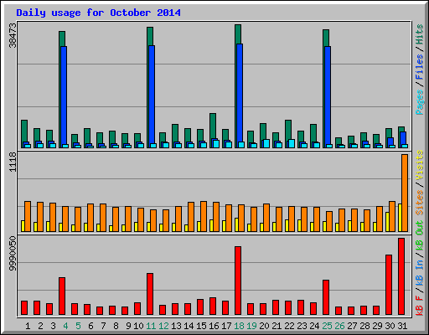
Task: Click the 9990050 y-axis value label
Action: 13,254
